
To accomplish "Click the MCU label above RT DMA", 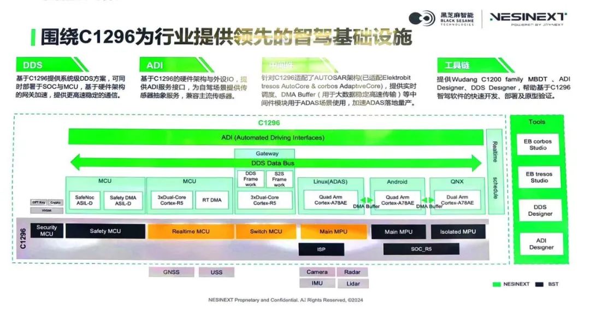I will click(189, 181).
